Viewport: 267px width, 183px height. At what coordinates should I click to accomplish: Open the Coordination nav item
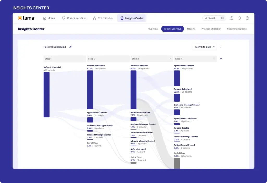point(103,18)
